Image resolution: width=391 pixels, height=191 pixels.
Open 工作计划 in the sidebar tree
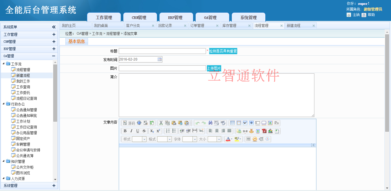[23, 121]
